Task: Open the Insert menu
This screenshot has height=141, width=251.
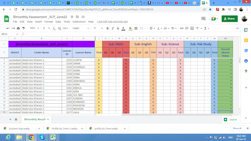Action: [38, 22]
